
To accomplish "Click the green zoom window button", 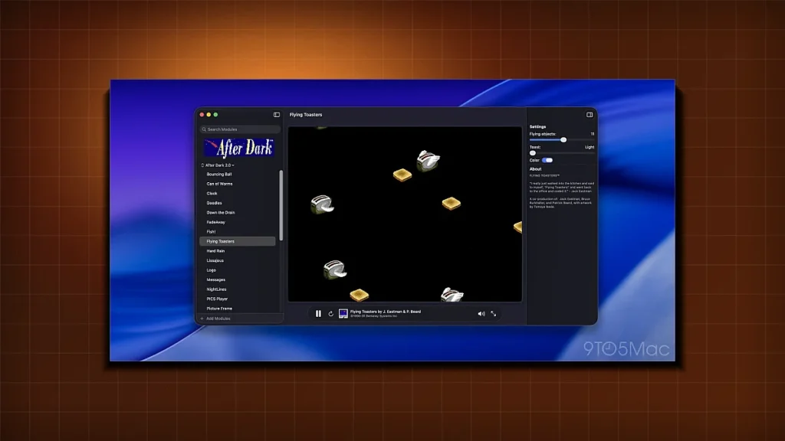I will click(215, 115).
